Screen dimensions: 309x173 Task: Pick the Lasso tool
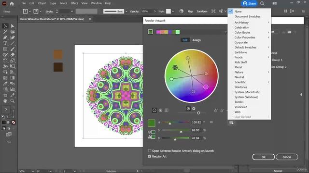(x=13, y=32)
